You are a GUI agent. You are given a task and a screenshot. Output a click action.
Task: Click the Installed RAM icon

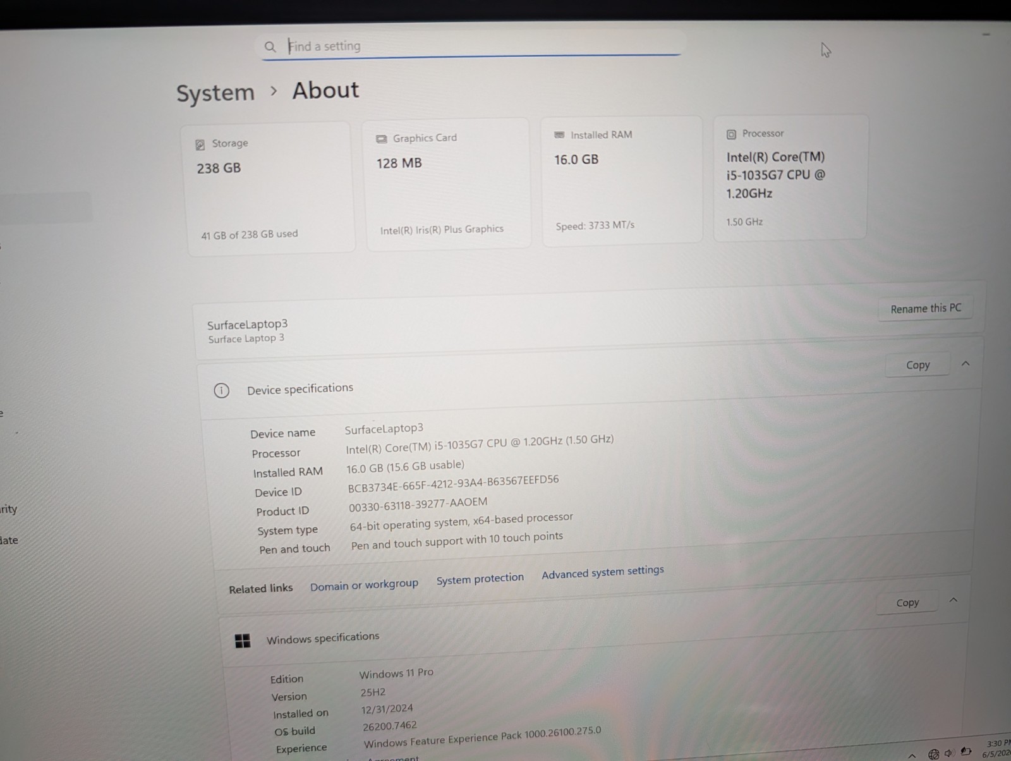(x=559, y=135)
